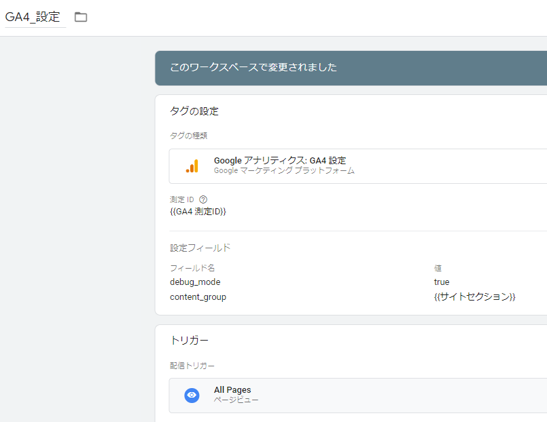The height and width of the screenshot is (422, 547).
Task: Click the {{GA4 測定ID}} measurement ID value
Action: point(198,212)
